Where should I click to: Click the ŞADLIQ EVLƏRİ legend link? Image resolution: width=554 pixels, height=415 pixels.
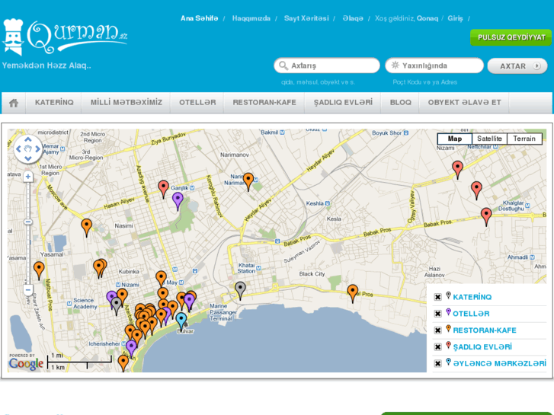[x=482, y=346]
